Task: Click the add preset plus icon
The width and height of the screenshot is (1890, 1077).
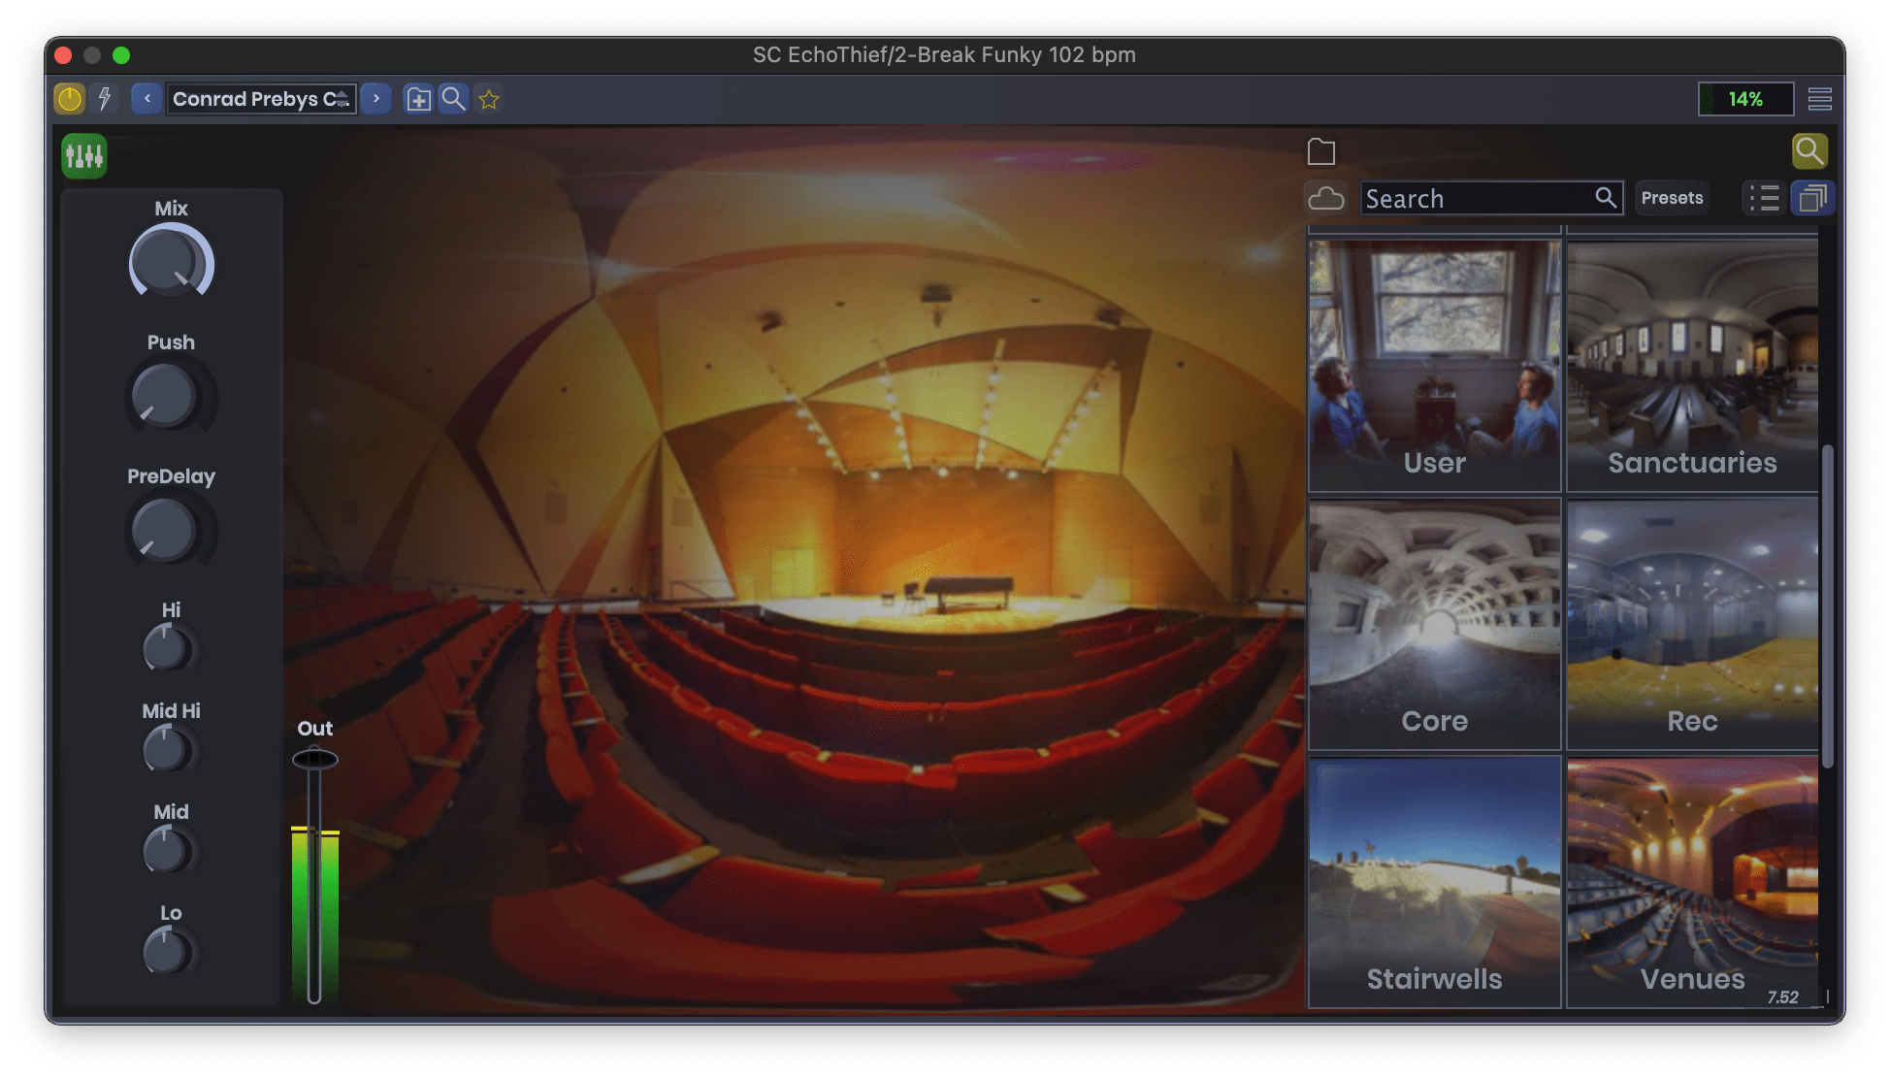Action: [x=418, y=99]
